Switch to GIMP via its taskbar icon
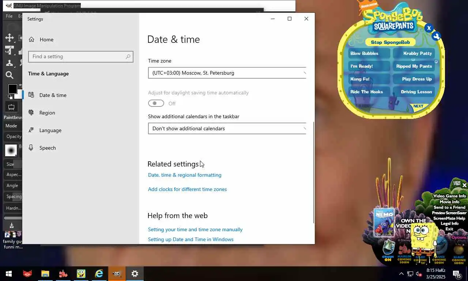Image resolution: width=468 pixels, height=281 pixels. [x=117, y=274]
